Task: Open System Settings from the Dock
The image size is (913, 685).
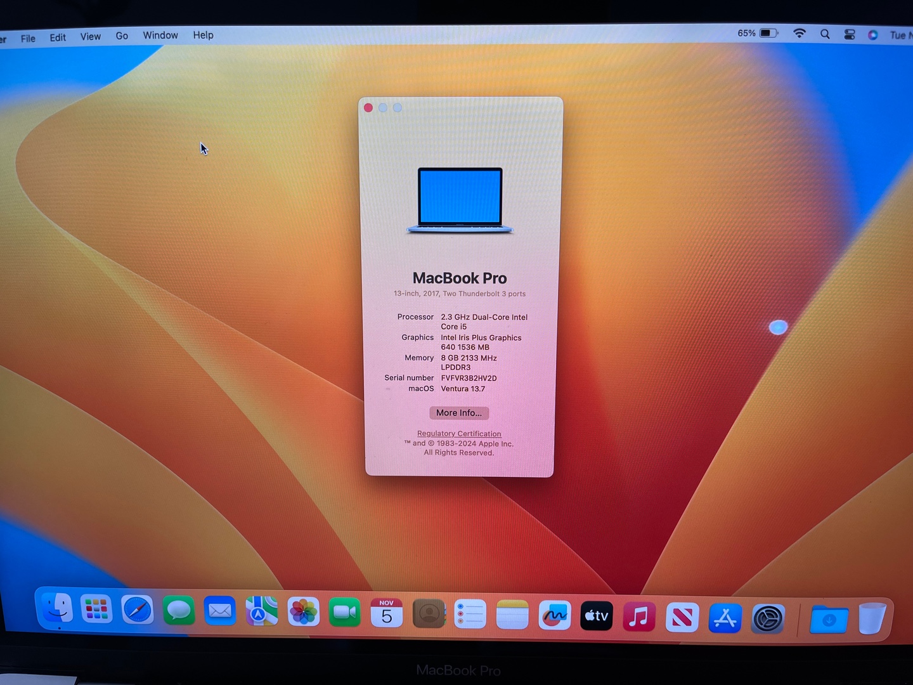Action: [x=768, y=618]
